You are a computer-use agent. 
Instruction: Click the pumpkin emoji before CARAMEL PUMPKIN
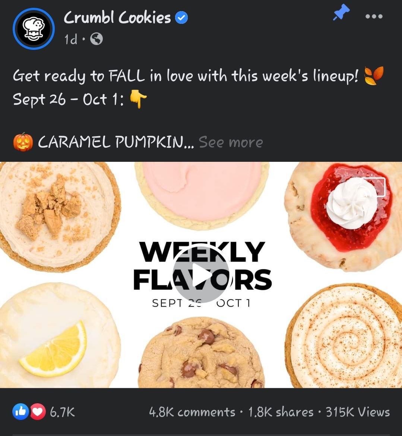click(23, 142)
